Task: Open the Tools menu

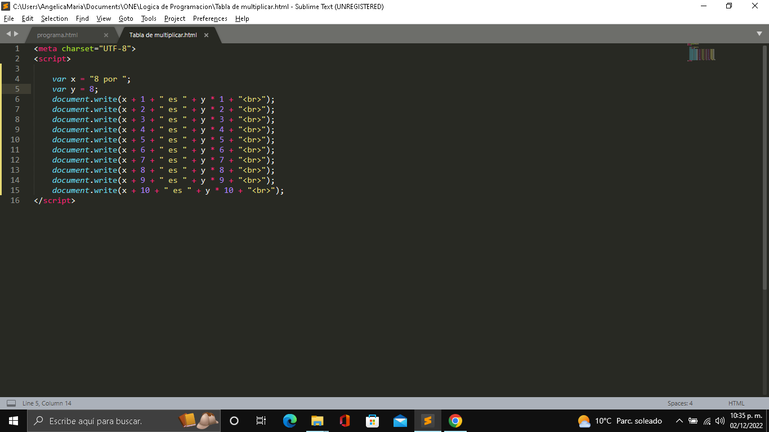Action: 149,19
